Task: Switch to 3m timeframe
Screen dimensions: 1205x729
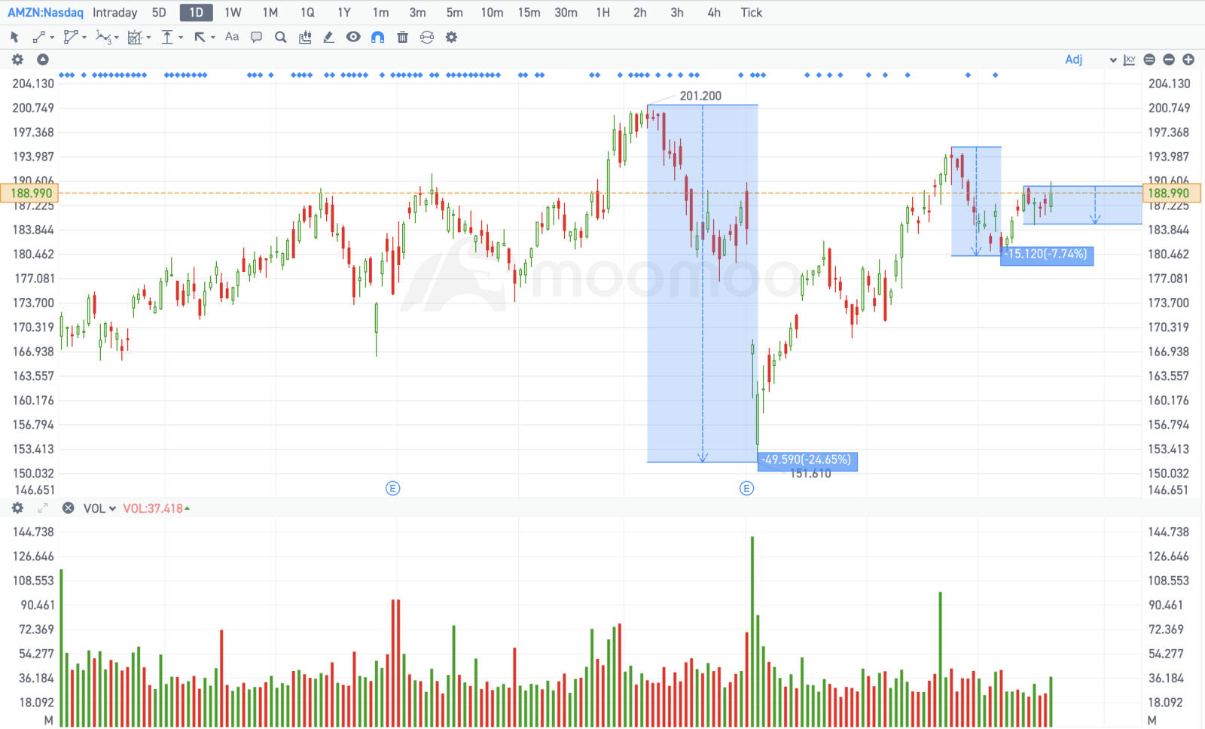Action: pyautogui.click(x=418, y=13)
